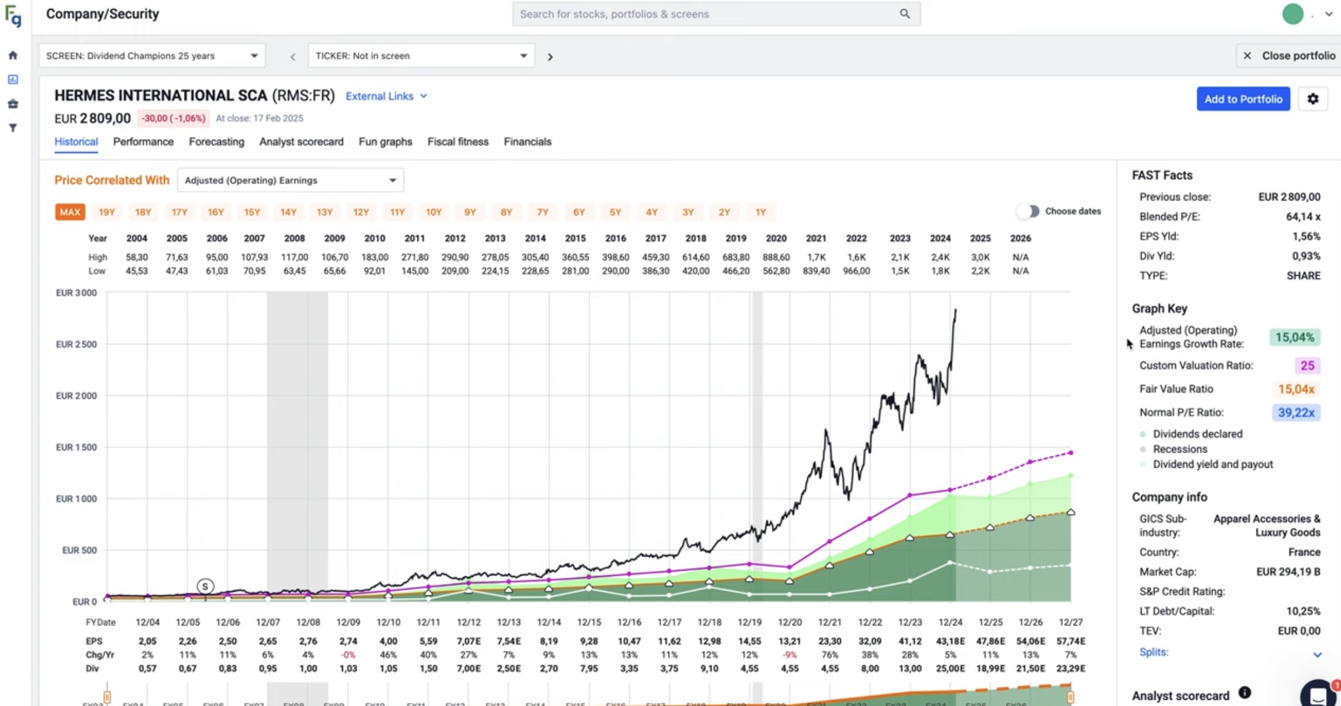Select the 7Y time range
The width and height of the screenshot is (1341, 706).
(x=543, y=212)
